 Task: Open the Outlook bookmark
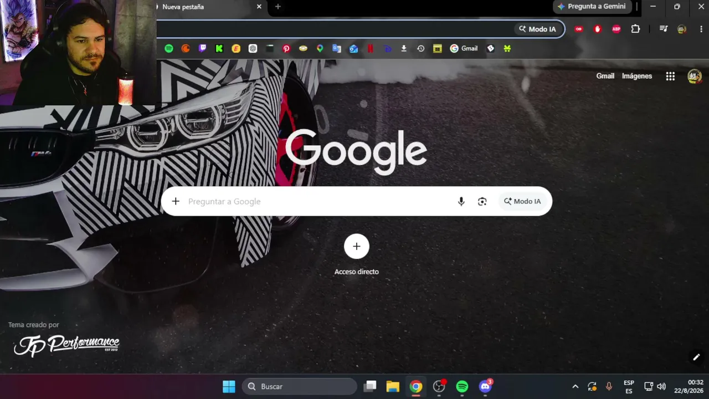[x=353, y=49]
